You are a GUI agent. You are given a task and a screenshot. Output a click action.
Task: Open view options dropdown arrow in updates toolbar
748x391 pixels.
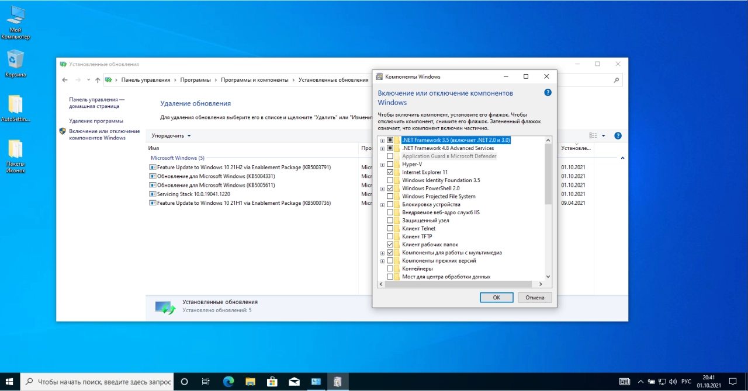tap(603, 135)
